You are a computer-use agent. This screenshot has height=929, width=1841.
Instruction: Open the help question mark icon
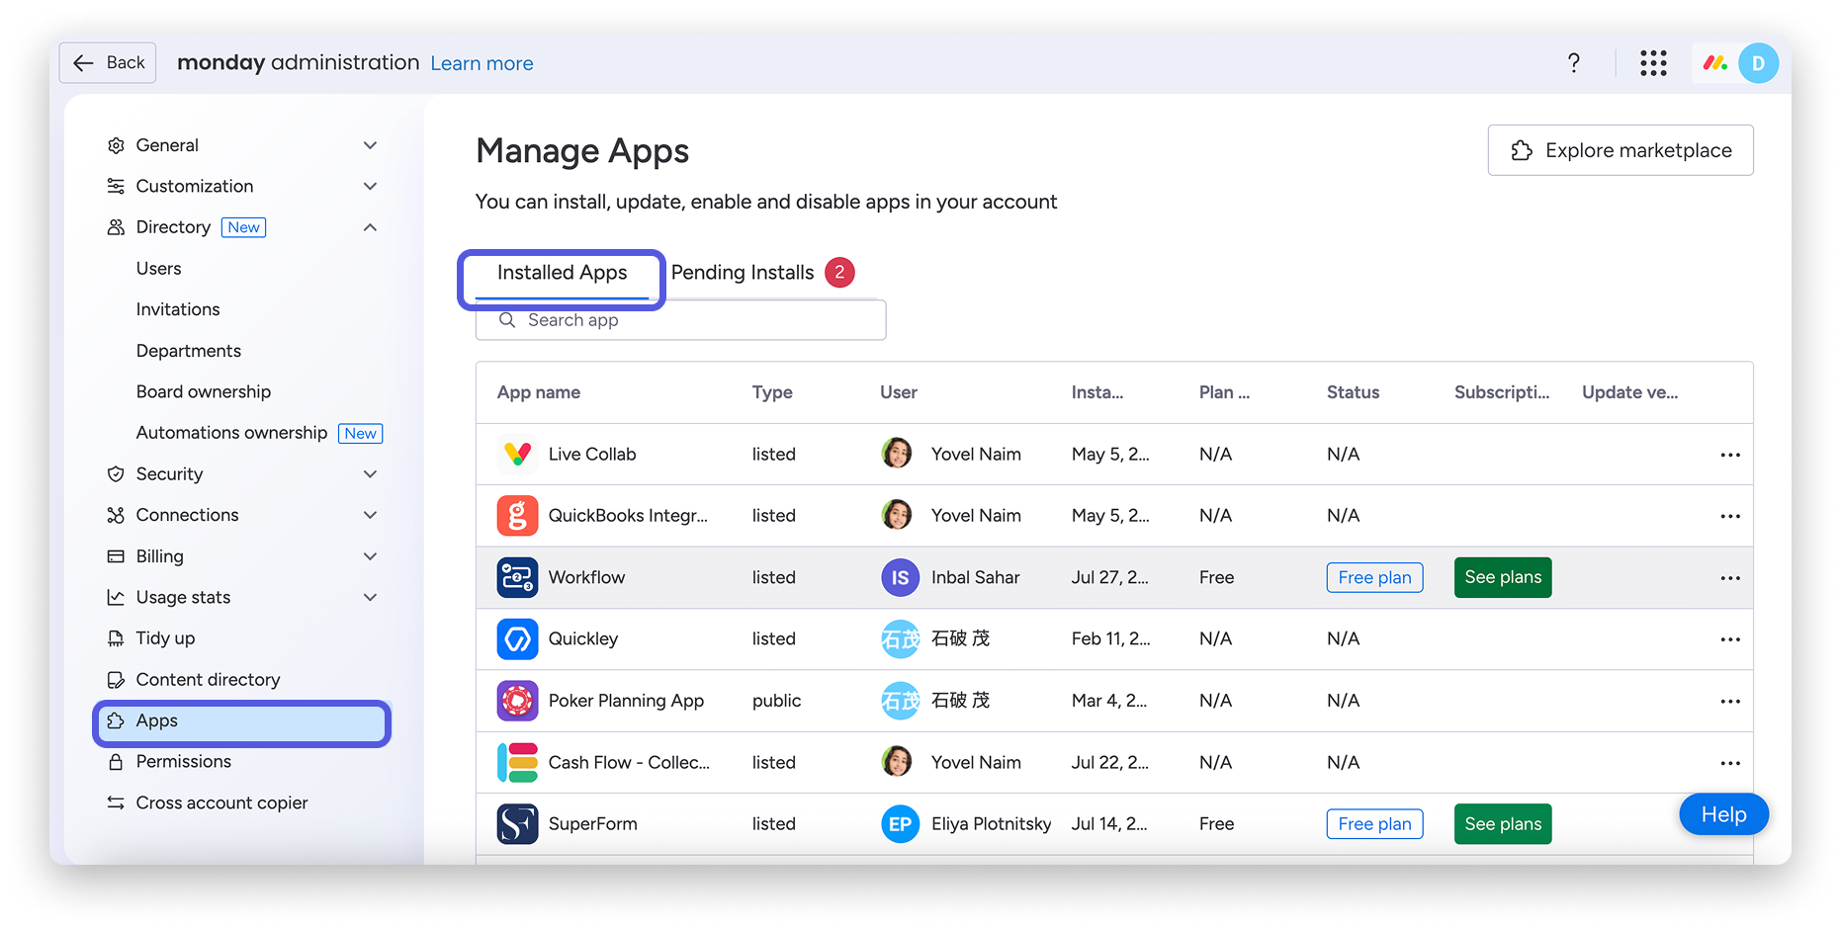click(x=1573, y=63)
